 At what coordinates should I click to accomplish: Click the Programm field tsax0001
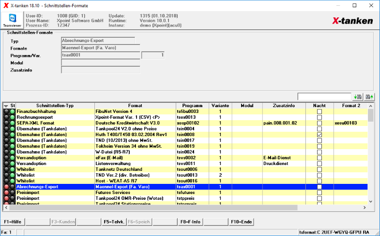point(101,55)
